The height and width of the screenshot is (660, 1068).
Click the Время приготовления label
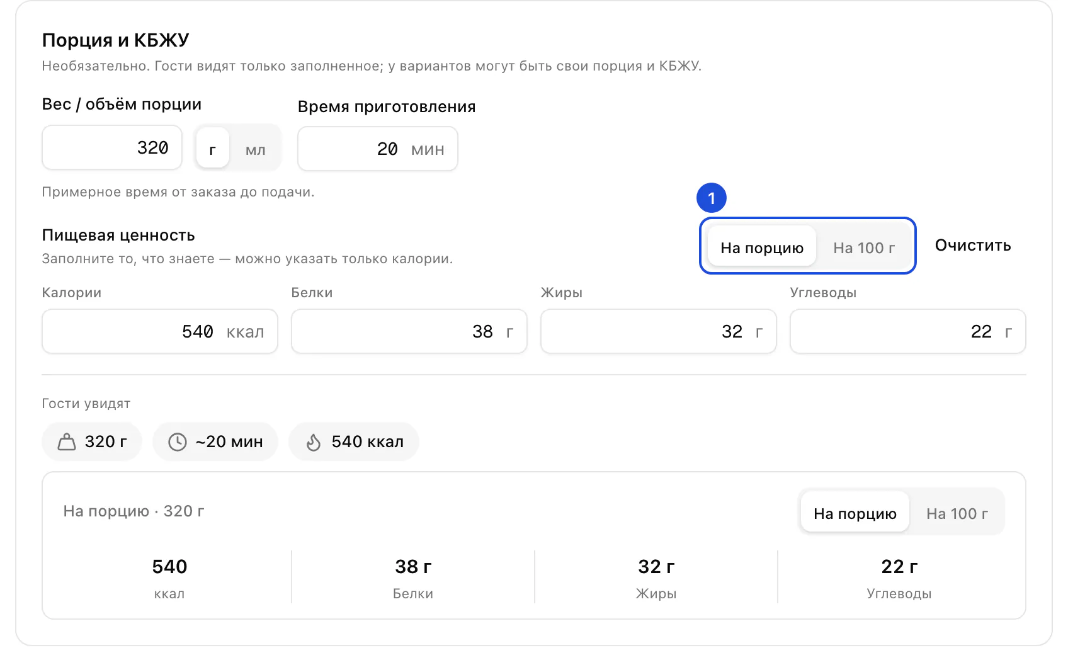(387, 106)
